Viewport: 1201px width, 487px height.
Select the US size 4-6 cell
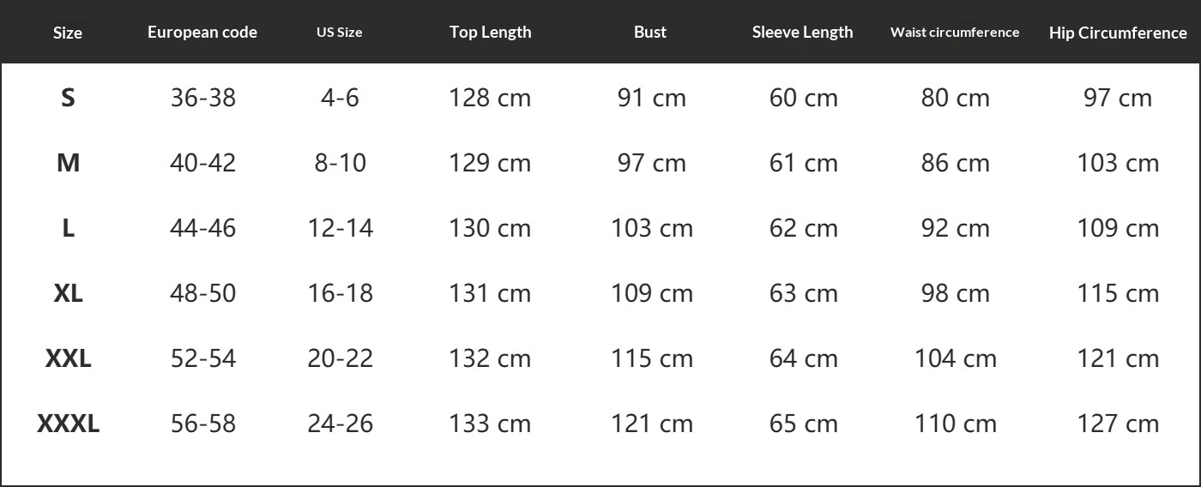[x=340, y=98]
